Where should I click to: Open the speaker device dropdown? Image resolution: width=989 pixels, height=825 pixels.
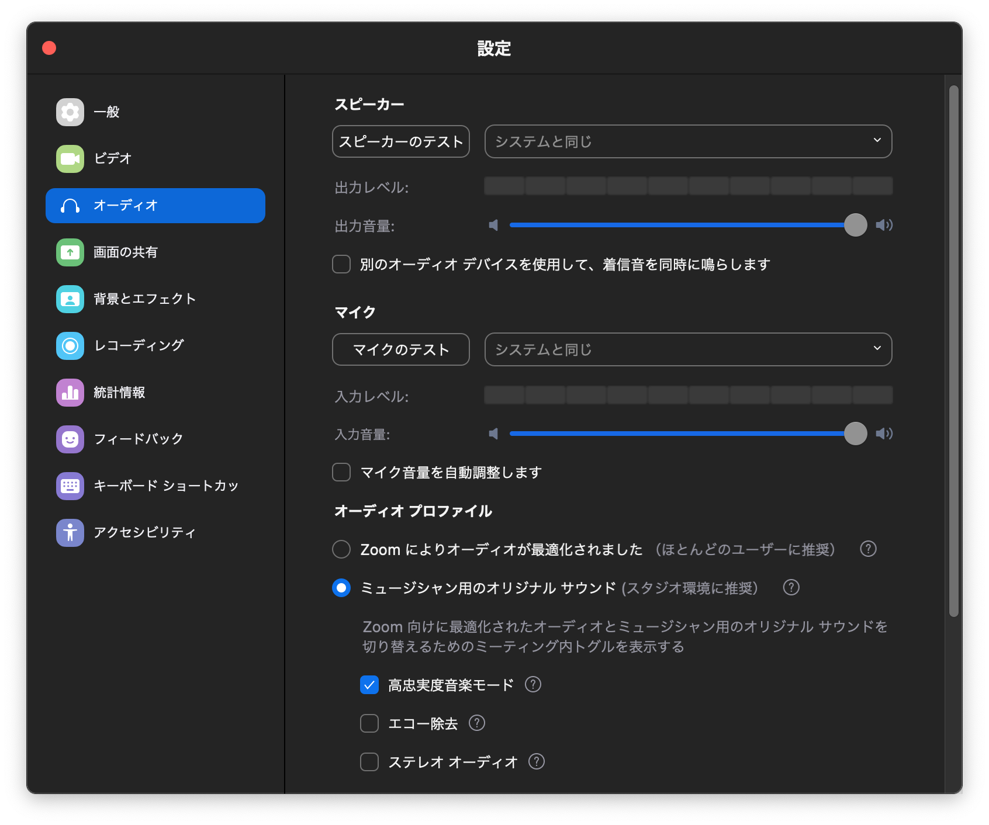click(x=687, y=141)
